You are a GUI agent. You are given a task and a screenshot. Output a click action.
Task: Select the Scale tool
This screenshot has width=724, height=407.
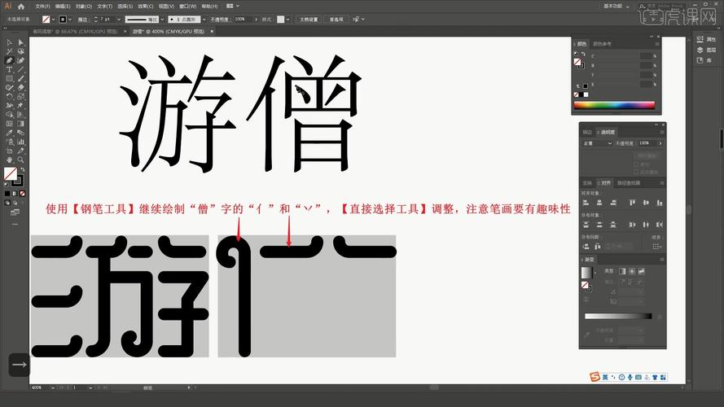(x=21, y=96)
